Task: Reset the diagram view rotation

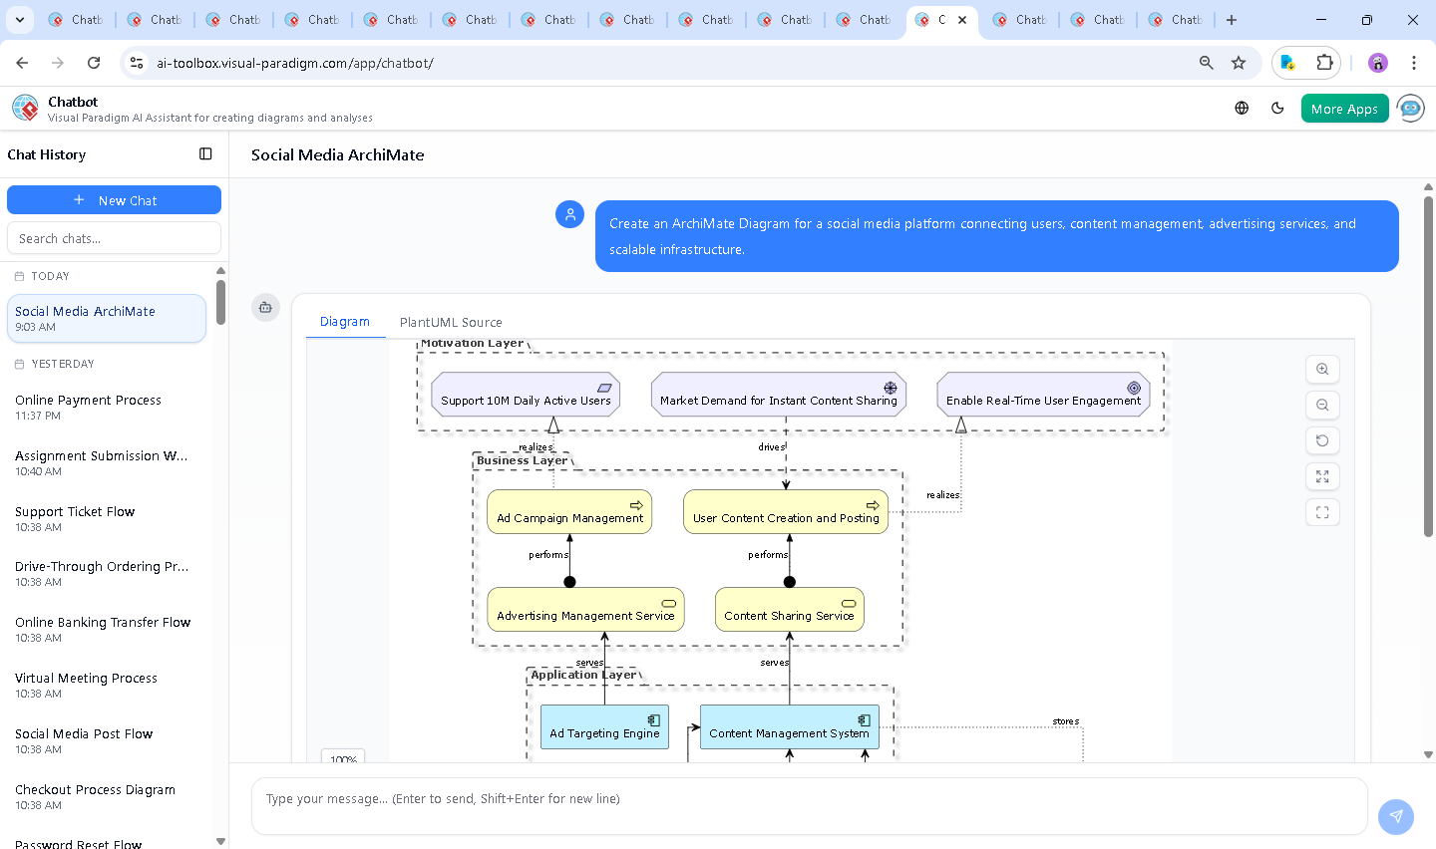Action: pyautogui.click(x=1322, y=440)
